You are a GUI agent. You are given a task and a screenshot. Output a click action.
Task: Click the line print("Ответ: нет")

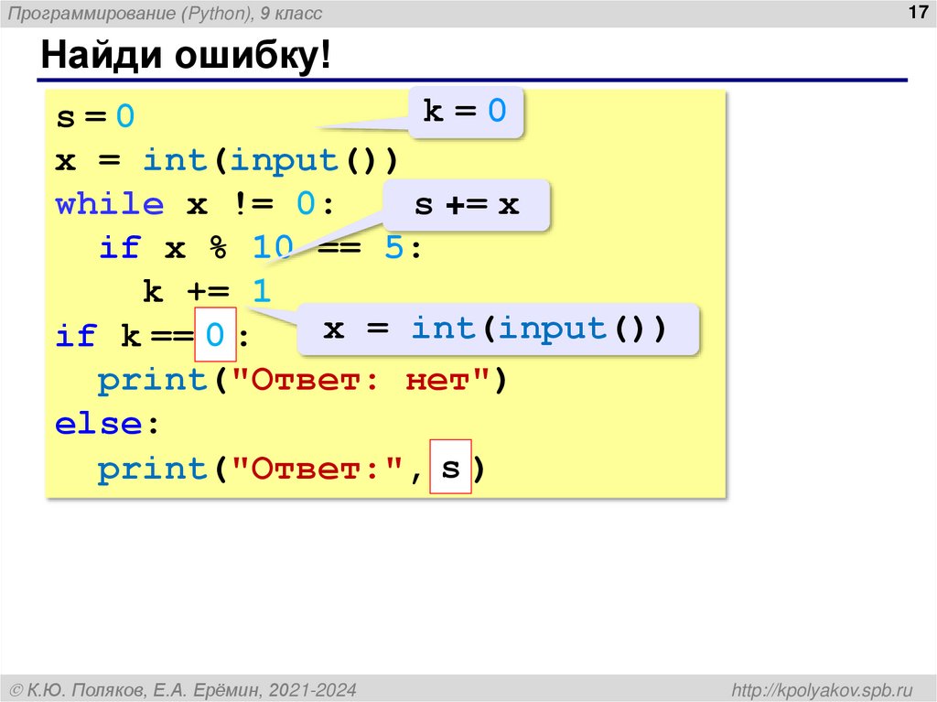pyautogui.click(x=302, y=381)
